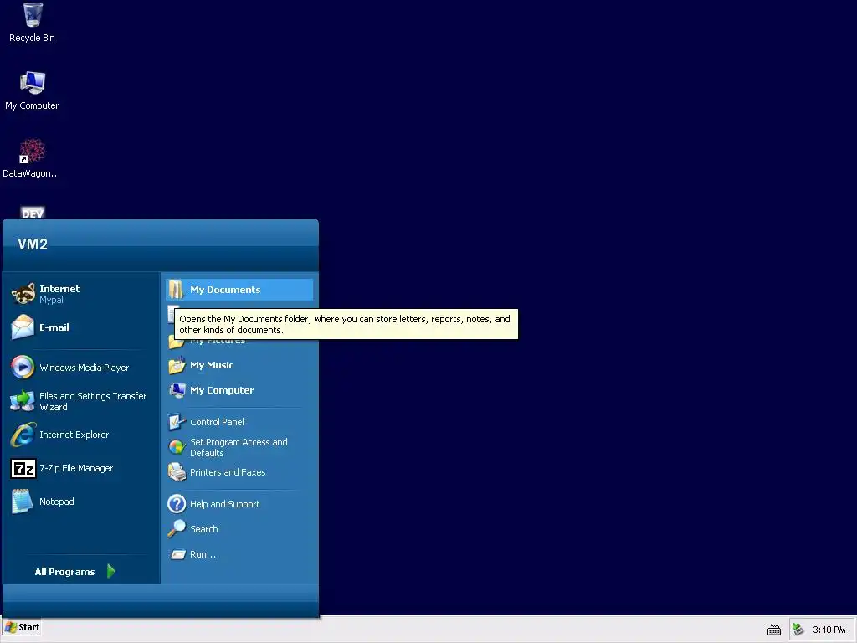Select the DataWagon desktop shortcut icon
This screenshot has width=857, height=643.
(32, 151)
